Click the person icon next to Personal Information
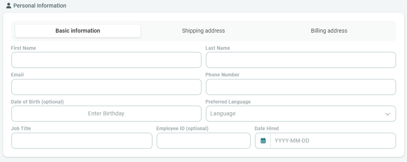The height and width of the screenshot is (162, 407). point(9,6)
